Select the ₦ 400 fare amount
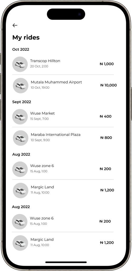 (x=106, y=116)
